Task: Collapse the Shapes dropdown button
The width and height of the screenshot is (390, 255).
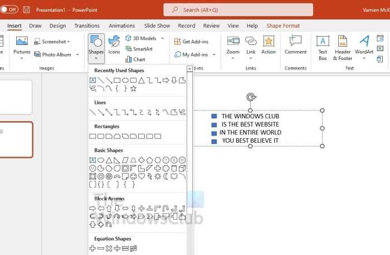Action: click(x=96, y=48)
